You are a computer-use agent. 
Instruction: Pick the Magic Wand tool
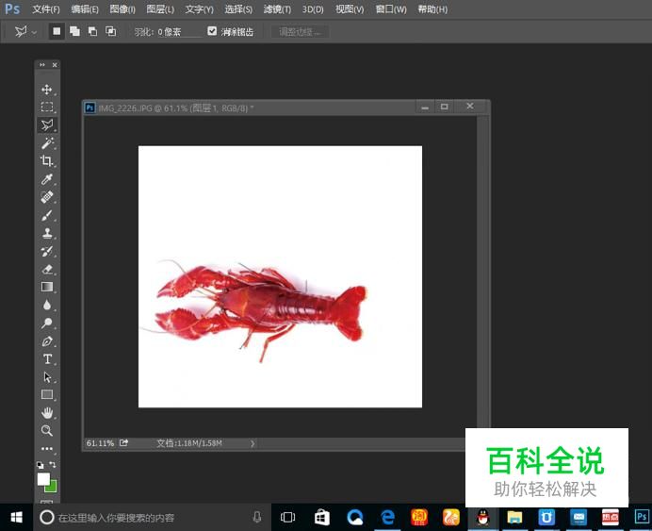point(47,143)
